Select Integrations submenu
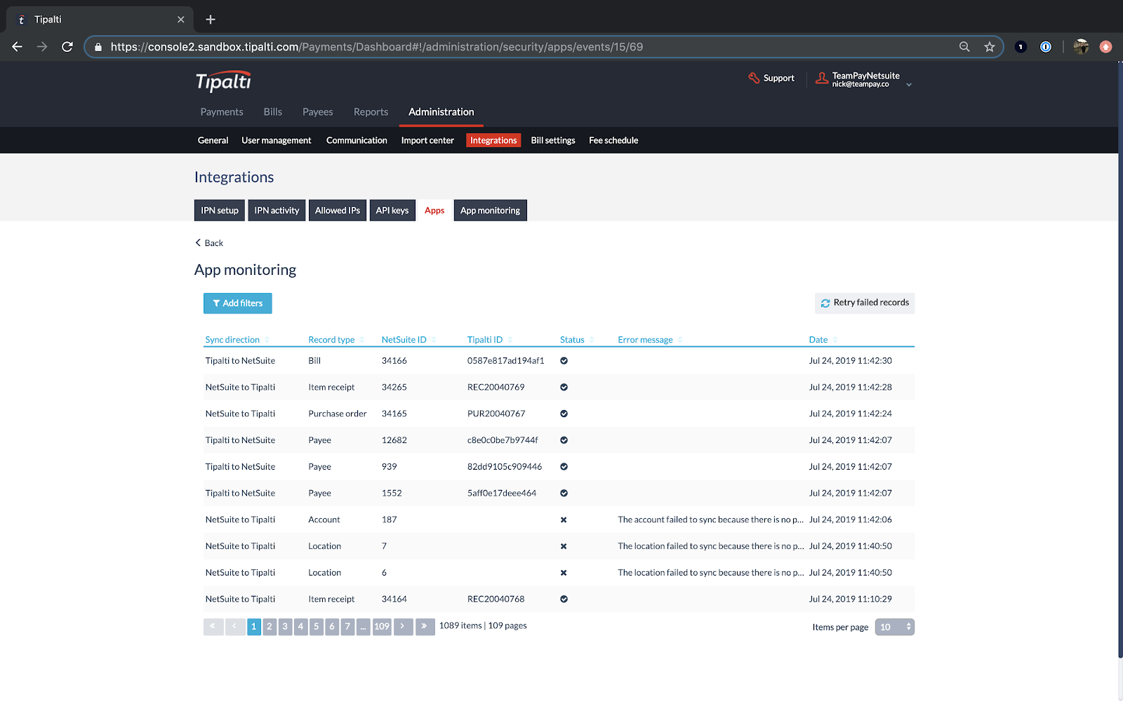Viewport: 1123px width, 701px height. point(493,140)
